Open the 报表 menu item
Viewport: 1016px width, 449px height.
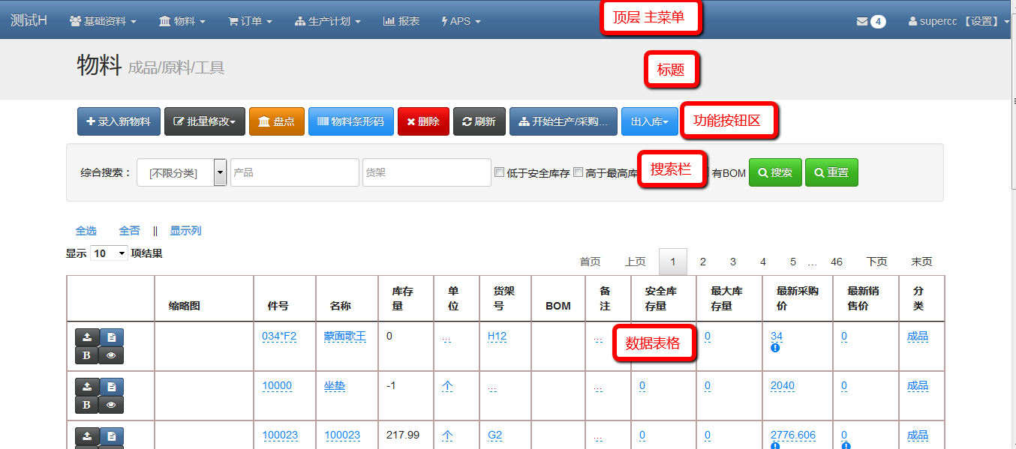pyautogui.click(x=401, y=21)
